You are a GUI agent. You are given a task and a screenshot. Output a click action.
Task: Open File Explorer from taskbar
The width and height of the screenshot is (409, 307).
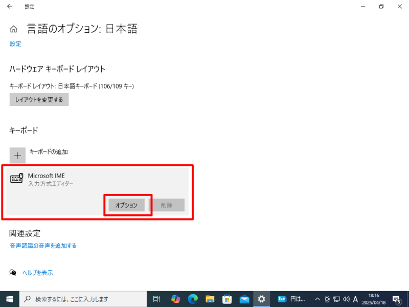[x=210, y=299]
